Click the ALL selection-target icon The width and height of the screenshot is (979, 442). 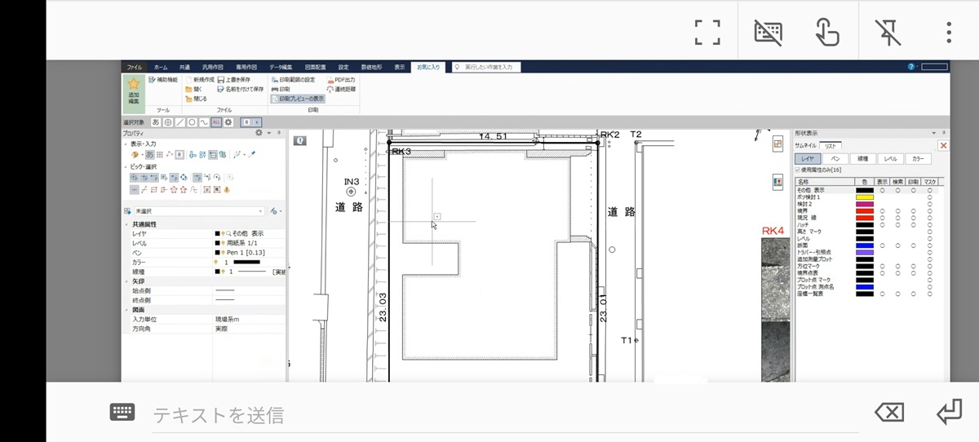pyautogui.click(x=216, y=122)
